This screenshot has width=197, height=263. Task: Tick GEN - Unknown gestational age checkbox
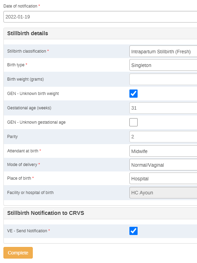133,122
